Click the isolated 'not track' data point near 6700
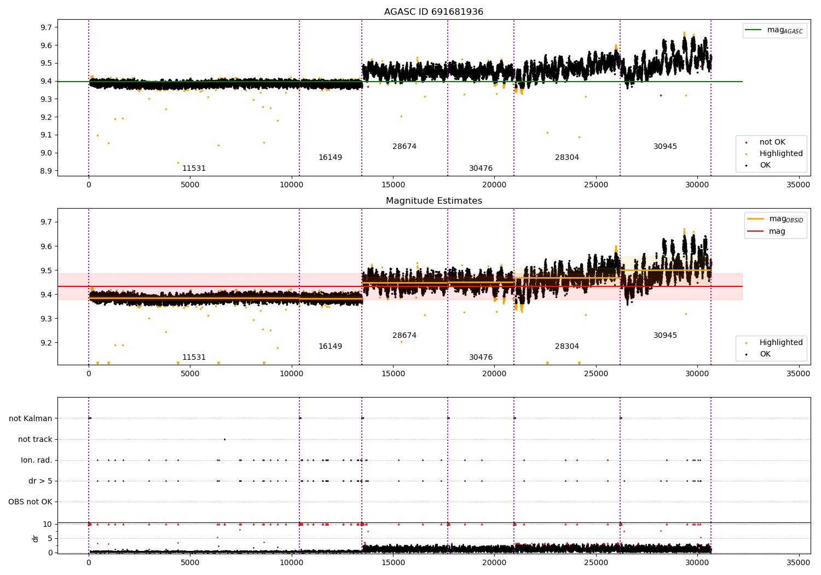Viewport: 821px width, 575px height. [x=224, y=439]
